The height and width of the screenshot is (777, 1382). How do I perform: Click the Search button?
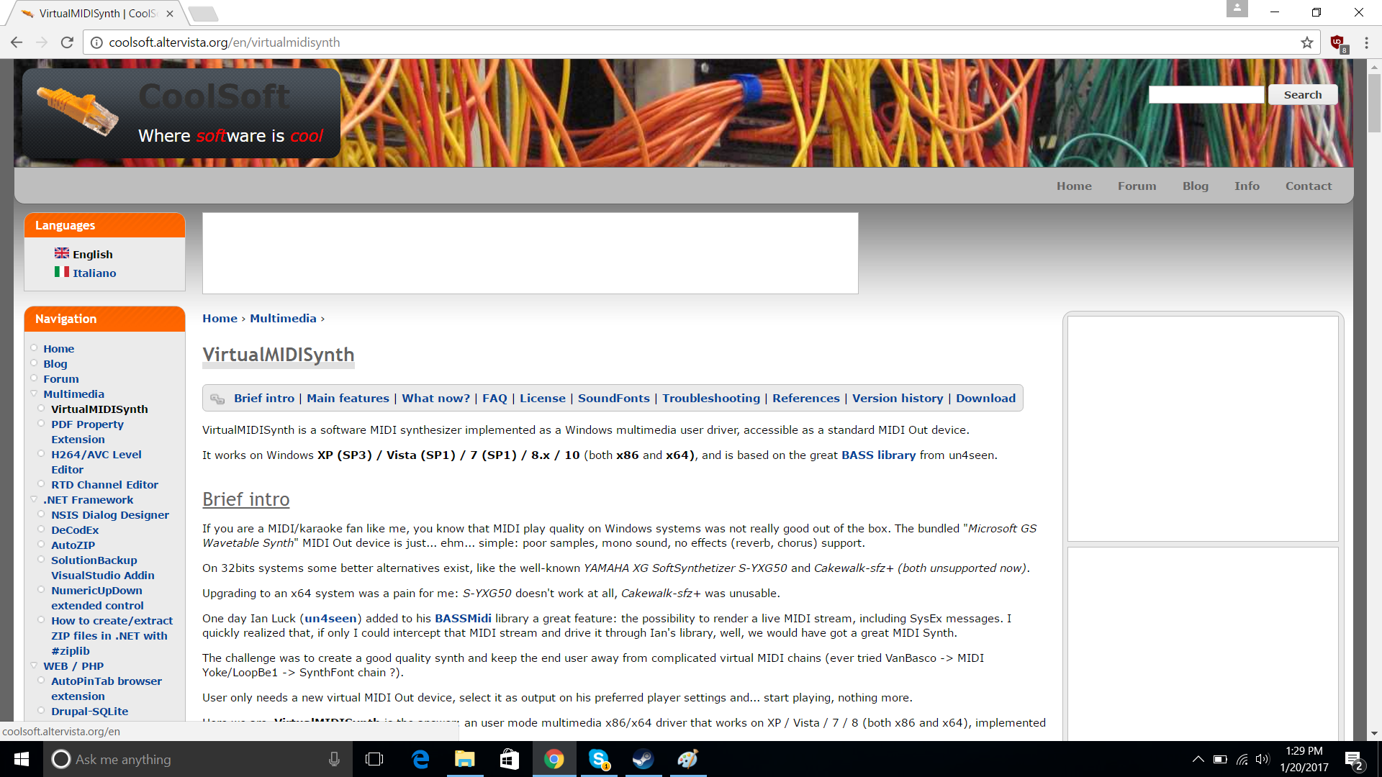tap(1302, 95)
